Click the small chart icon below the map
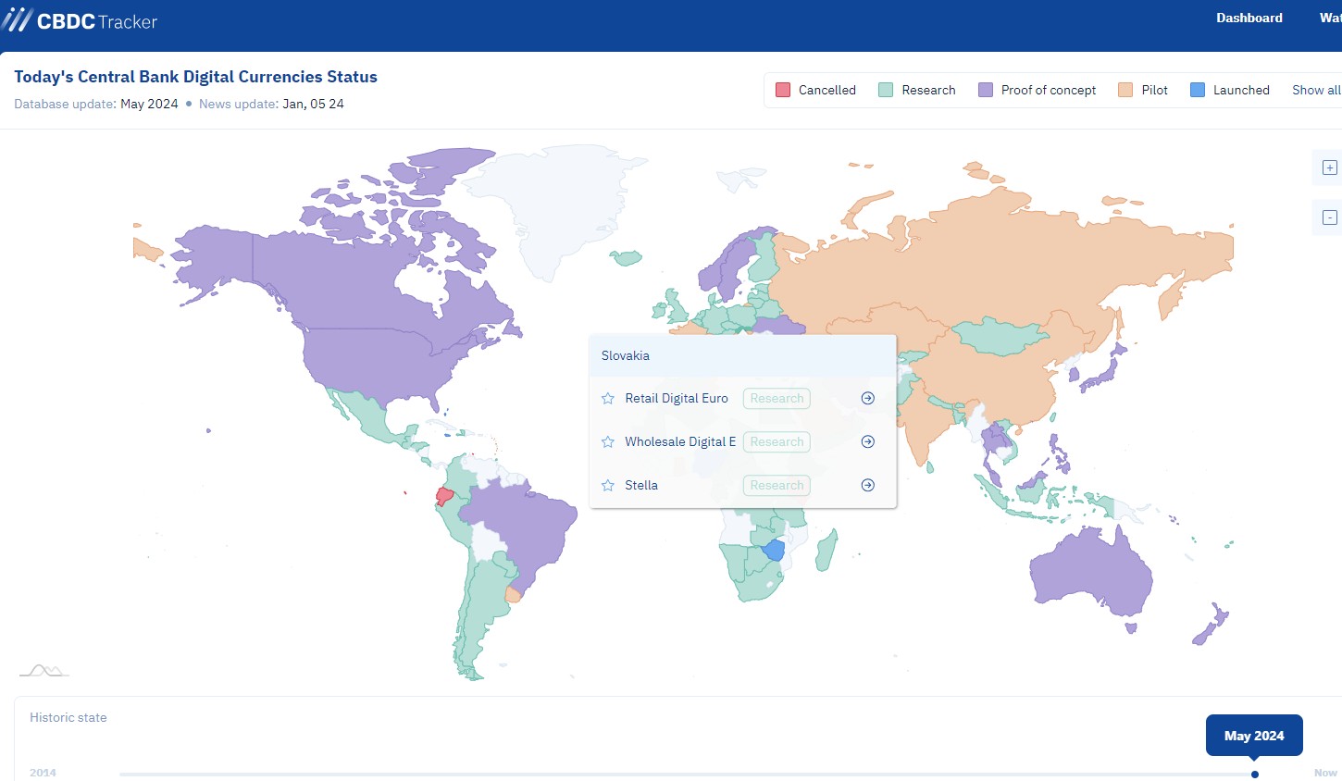Viewport: 1342px width, 781px height. (x=44, y=670)
